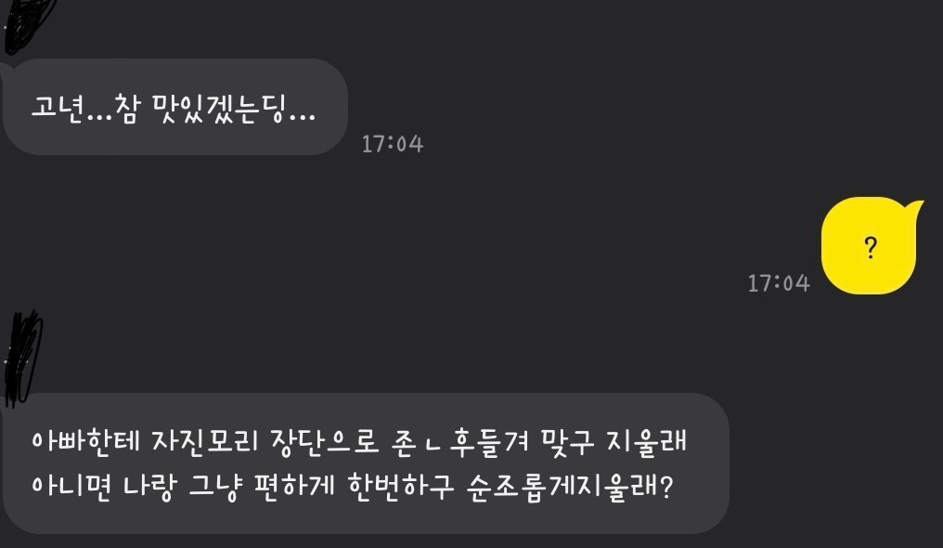Select the yellow sent message bubble

click(x=872, y=245)
